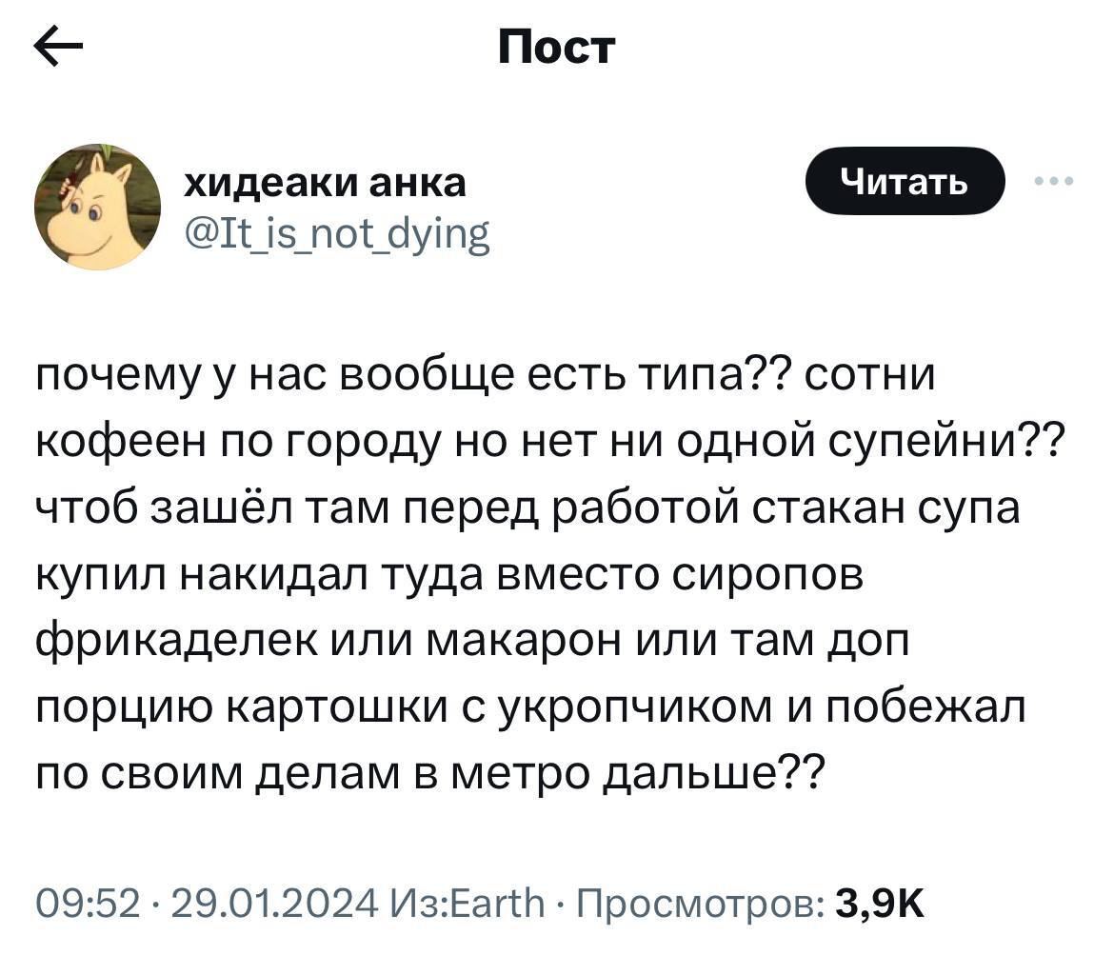This screenshot has height=955, width=1114.
Task: Open the хидеаки анка profile name
Action: pyautogui.click(x=325, y=181)
